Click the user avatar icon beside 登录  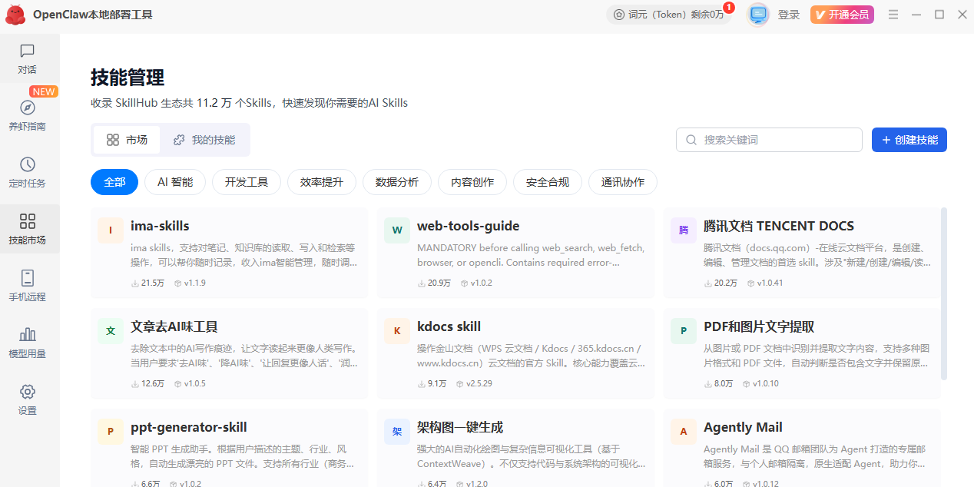click(758, 15)
